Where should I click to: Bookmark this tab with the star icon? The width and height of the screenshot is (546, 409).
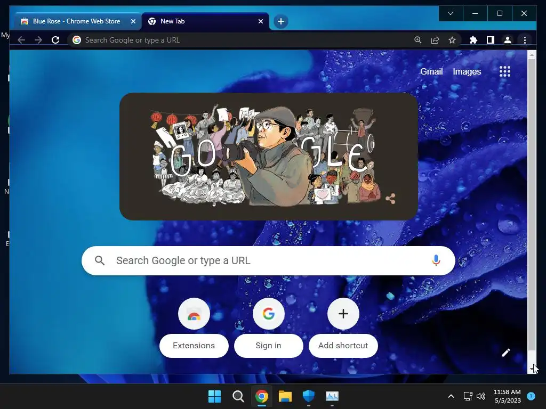tap(452, 40)
